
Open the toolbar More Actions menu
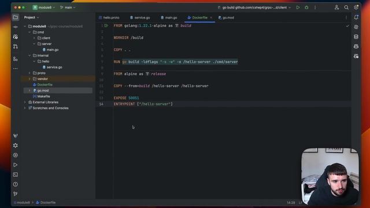(315, 8)
